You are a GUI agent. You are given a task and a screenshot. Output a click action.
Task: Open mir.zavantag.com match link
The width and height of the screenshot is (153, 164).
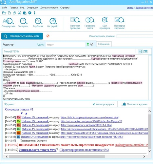click(91, 121)
